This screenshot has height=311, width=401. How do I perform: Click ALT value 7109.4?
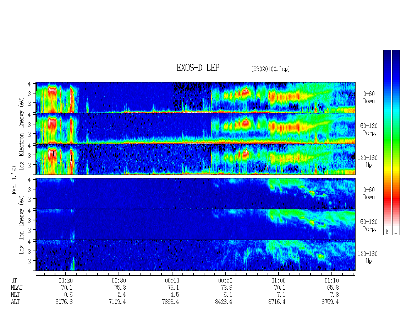click(117, 302)
